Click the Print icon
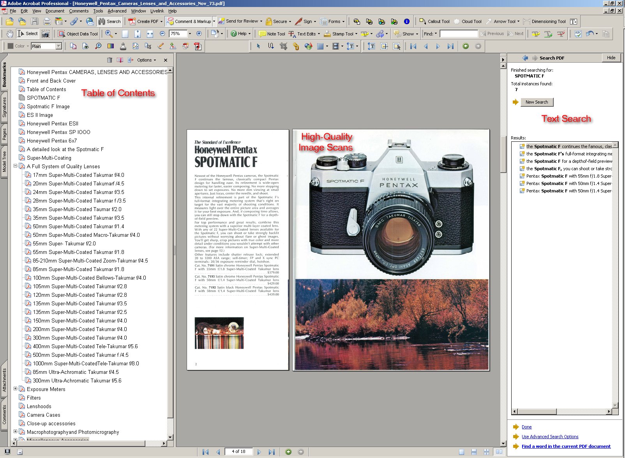The height and width of the screenshot is (458, 625). tap(47, 21)
